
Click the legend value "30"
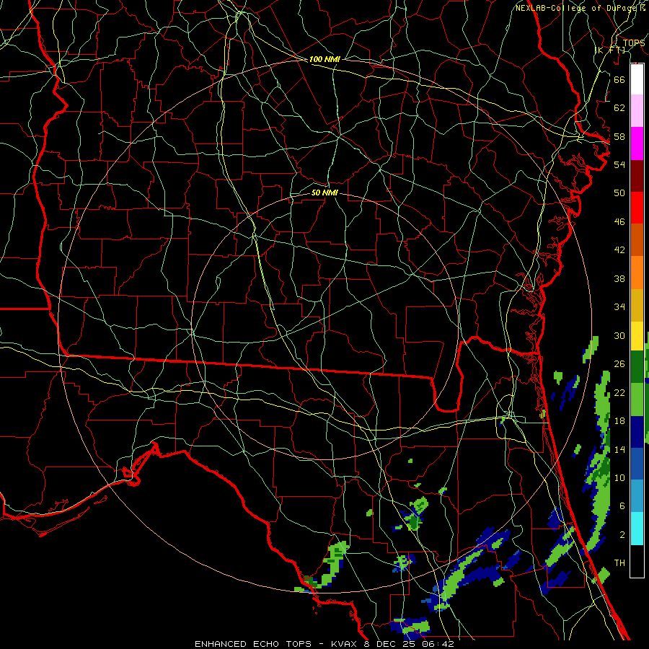click(619, 335)
